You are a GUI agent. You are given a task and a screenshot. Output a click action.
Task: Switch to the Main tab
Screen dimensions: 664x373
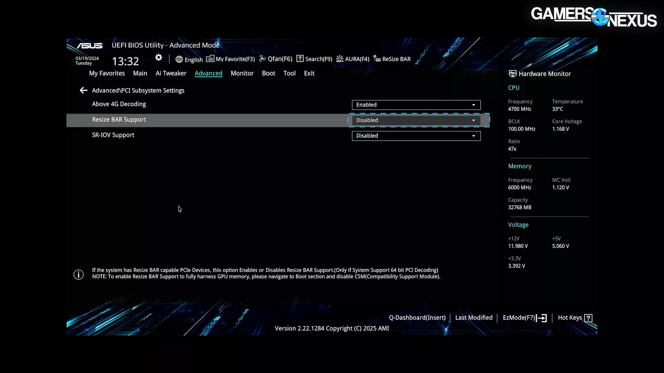(140, 73)
